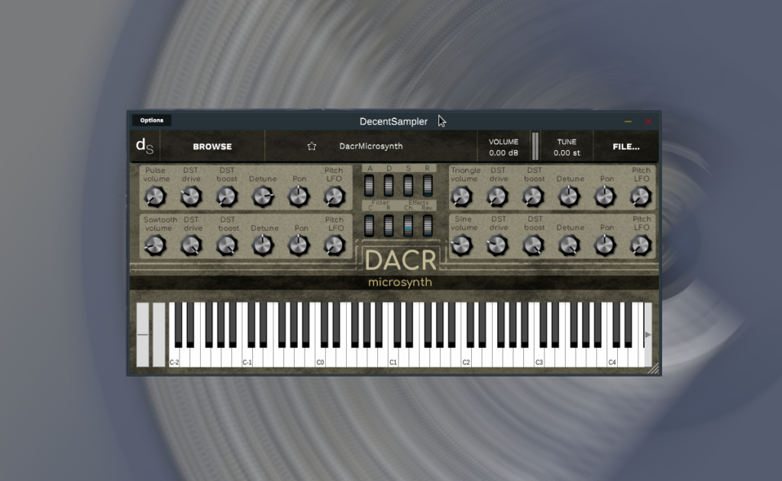
Task: Click the Triangle Detune knob
Action: [x=569, y=197]
